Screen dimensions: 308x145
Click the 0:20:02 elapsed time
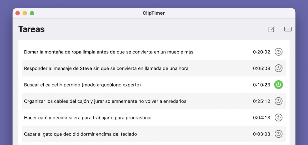[x=262, y=52]
